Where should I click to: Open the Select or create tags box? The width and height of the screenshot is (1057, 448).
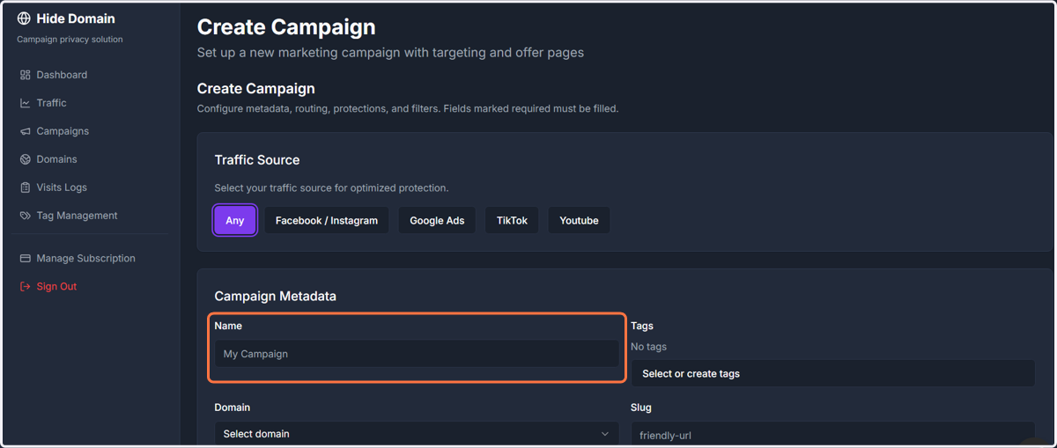(832, 373)
